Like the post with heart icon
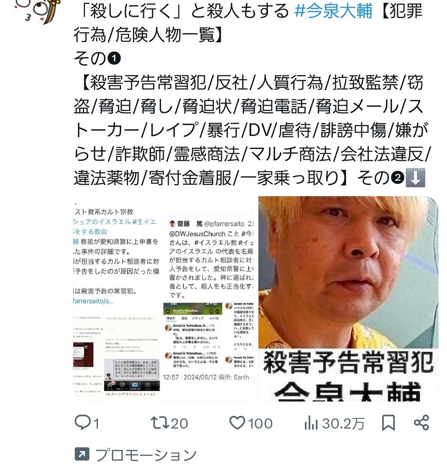The image size is (447, 469). 237,423
